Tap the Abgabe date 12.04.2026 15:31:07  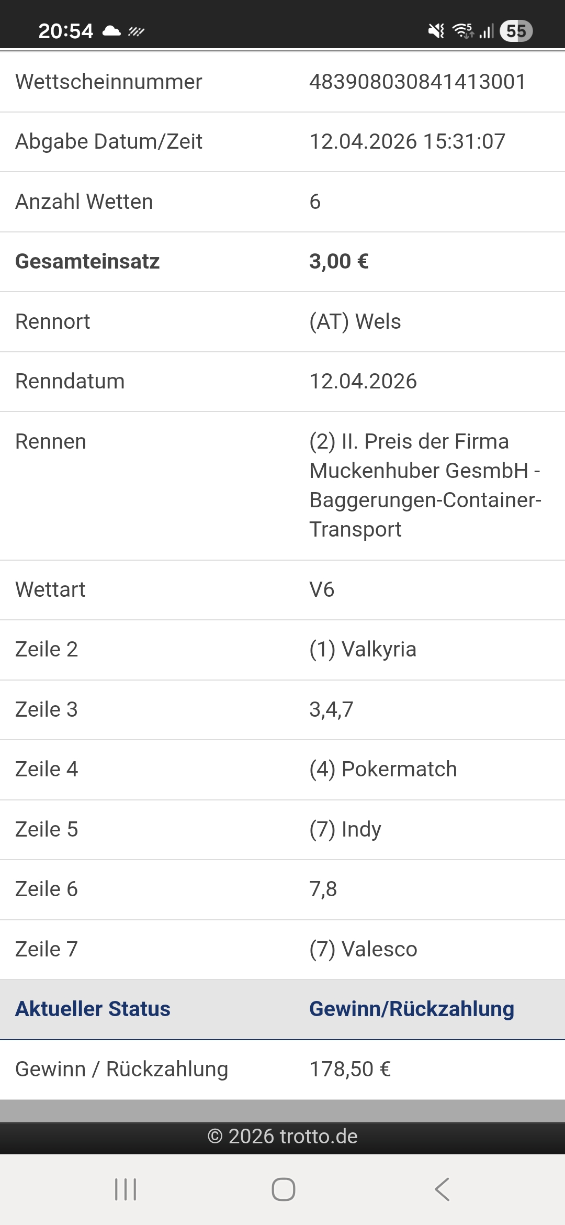(x=407, y=141)
